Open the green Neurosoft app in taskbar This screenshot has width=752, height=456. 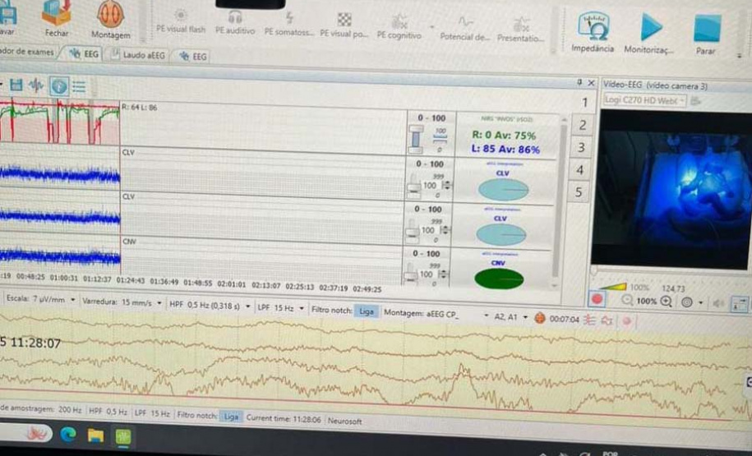pos(123,437)
